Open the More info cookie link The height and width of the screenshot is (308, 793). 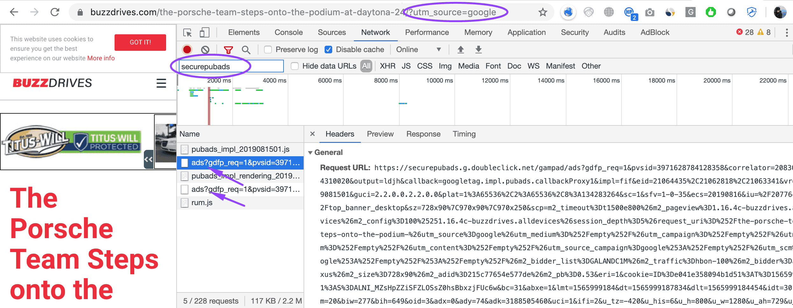click(101, 58)
